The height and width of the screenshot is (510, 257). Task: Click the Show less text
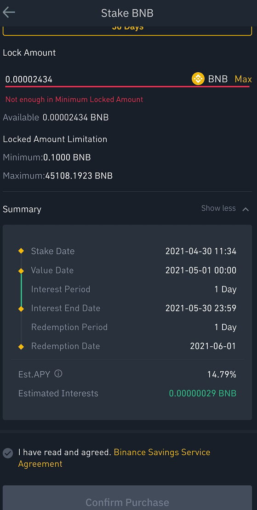pos(218,208)
